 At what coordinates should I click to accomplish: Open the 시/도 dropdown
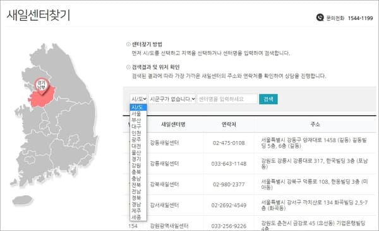pos(138,99)
